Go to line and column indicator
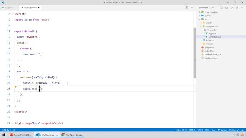 pos(181,130)
